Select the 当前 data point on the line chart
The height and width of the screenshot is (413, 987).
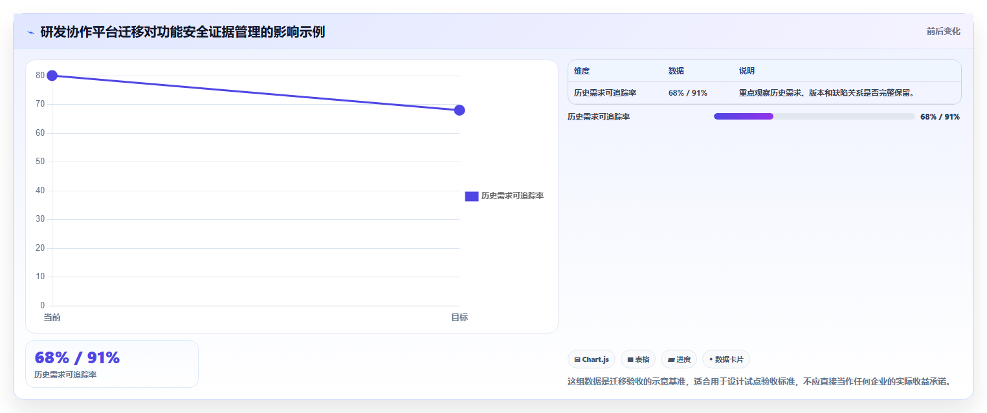[52, 76]
